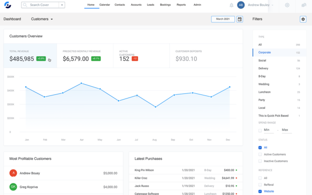Select the Customer Deposits card

point(206,56)
